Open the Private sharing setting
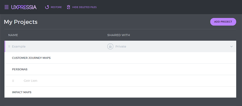Screen dimensions: 242x106 121,46
